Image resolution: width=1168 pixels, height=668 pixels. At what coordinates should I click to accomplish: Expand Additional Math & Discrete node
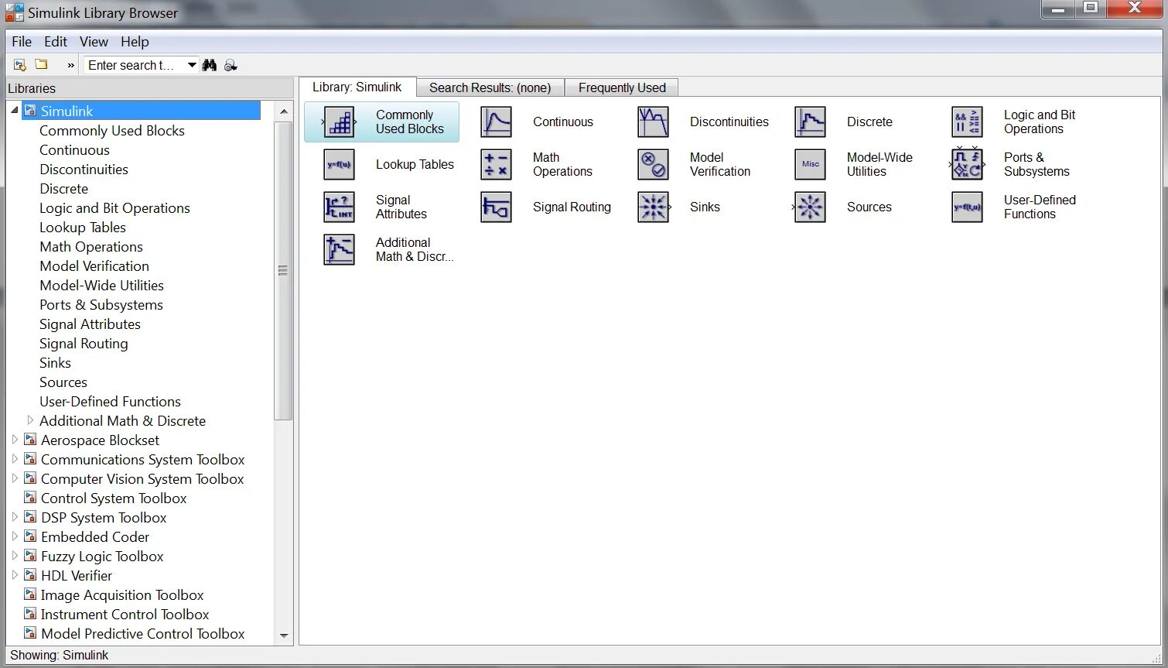coord(30,420)
